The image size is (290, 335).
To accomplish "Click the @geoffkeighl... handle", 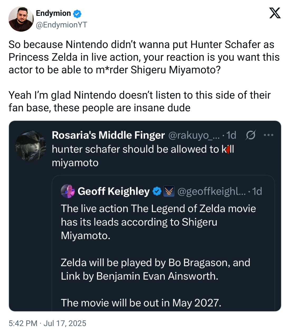I will coord(212,192).
